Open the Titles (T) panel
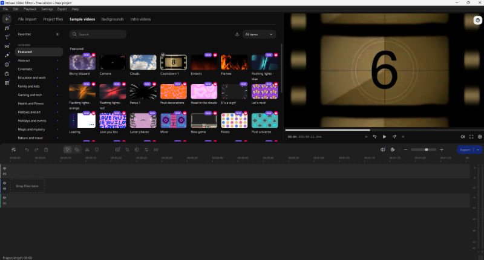 (7, 37)
